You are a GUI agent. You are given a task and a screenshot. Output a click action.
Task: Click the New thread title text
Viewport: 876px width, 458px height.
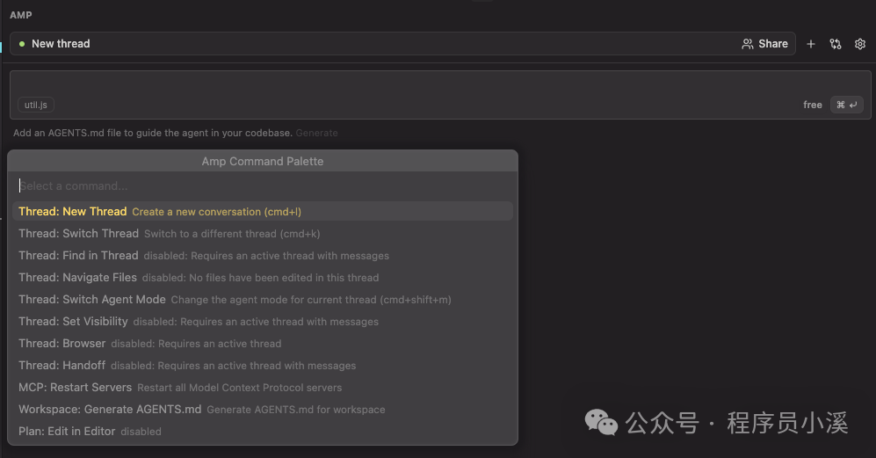pos(61,44)
